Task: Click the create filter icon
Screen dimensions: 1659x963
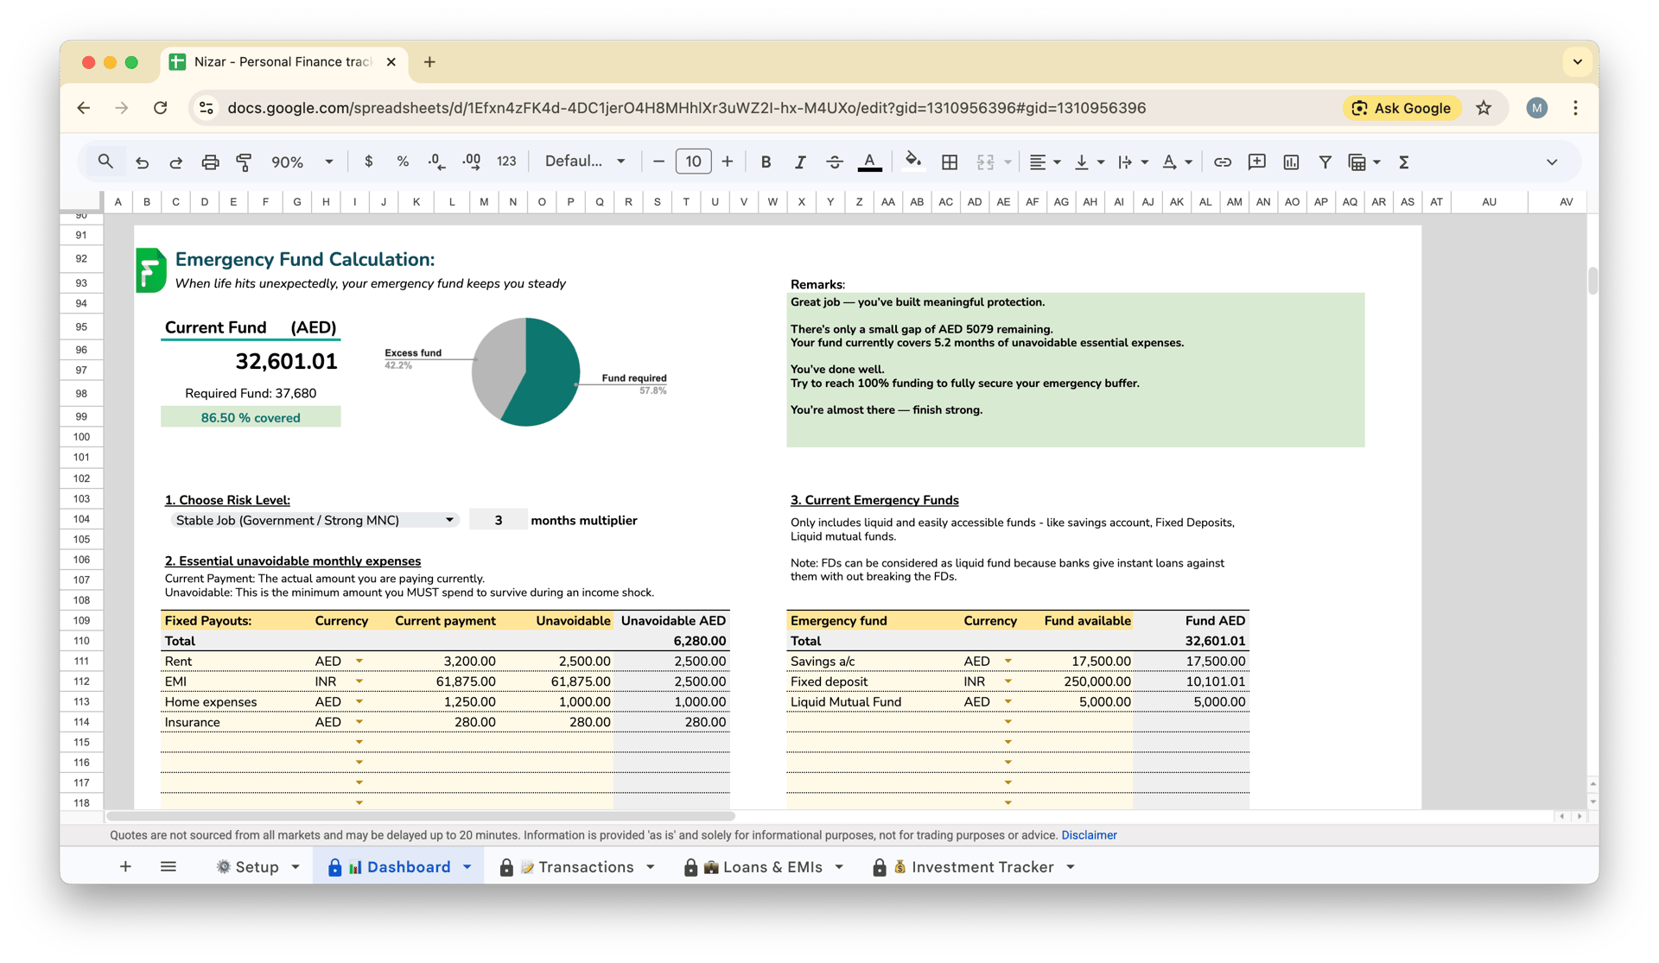Action: point(1325,162)
